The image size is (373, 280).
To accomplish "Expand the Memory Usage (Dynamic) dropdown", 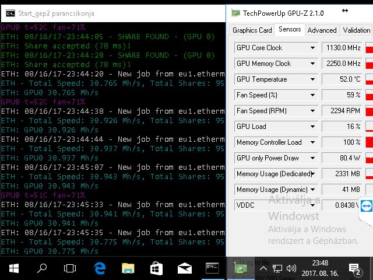I will [x=312, y=190].
